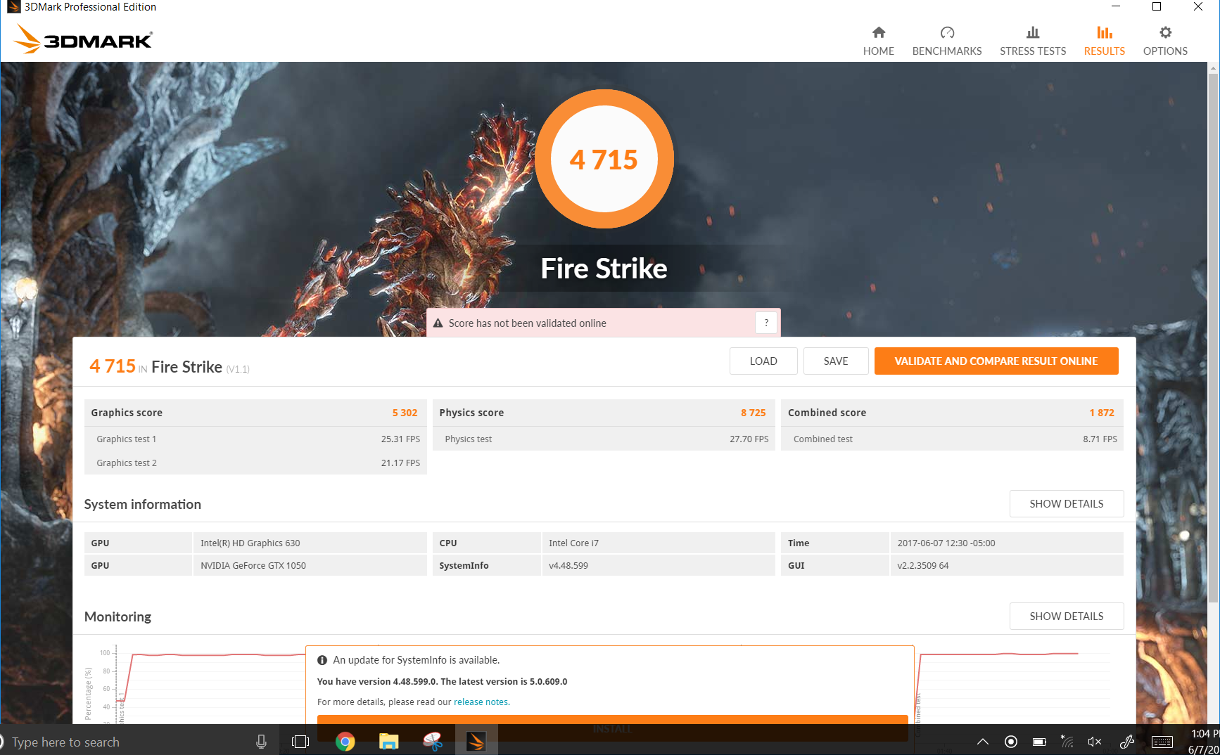The image size is (1220, 755).
Task: Click the question mark help button
Action: coord(766,323)
